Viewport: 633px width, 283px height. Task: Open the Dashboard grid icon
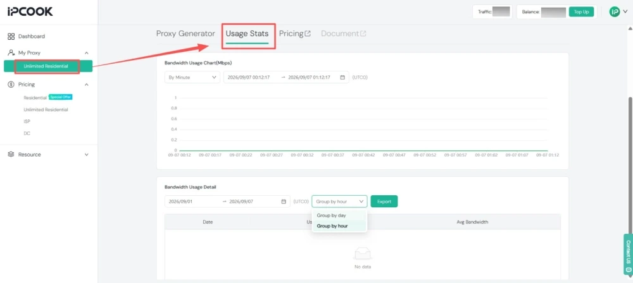(x=11, y=36)
